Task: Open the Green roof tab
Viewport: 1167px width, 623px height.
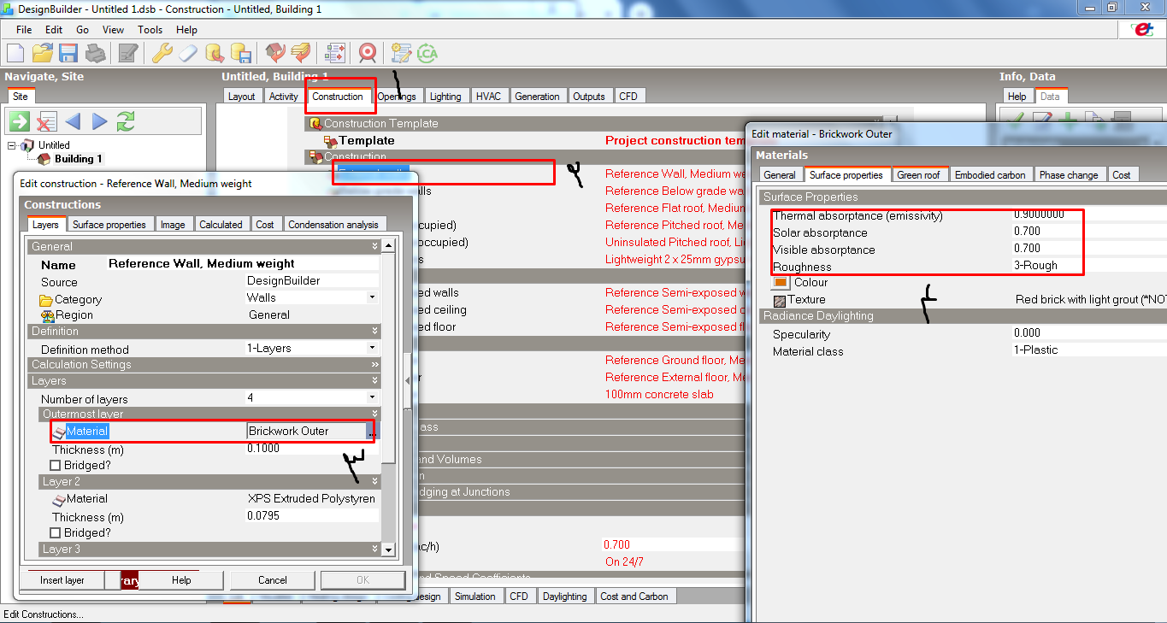Action: [918, 174]
